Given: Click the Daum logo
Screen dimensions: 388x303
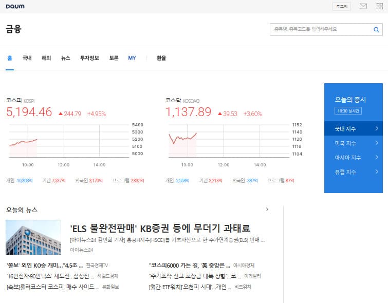Looking at the screenshot, I should pyautogui.click(x=15, y=6).
